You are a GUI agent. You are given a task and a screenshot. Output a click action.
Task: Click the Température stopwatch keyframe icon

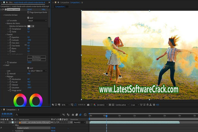click(x=10, y=29)
